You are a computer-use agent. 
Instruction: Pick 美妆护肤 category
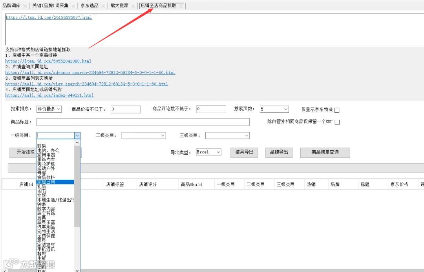coord(46,164)
